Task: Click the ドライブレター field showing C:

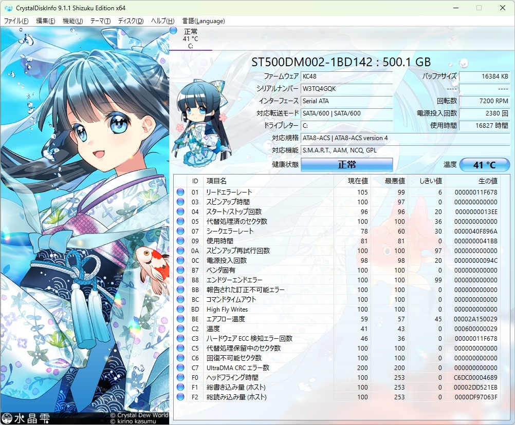Action: click(347, 126)
